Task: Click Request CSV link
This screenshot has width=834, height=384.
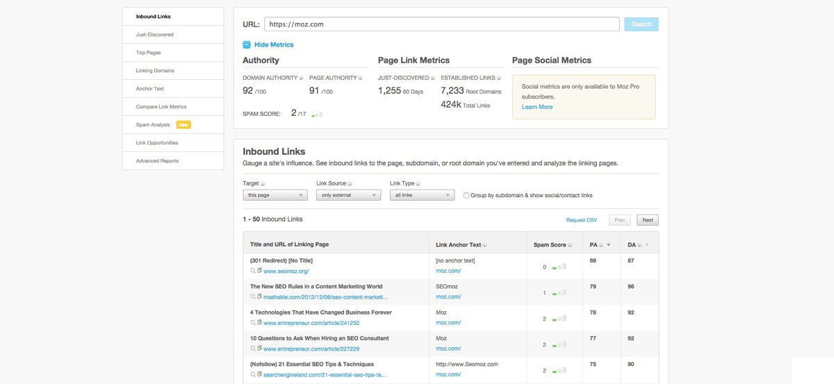Action: pos(582,220)
